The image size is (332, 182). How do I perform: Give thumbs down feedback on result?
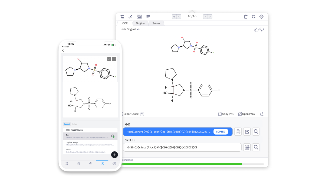(262, 30)
